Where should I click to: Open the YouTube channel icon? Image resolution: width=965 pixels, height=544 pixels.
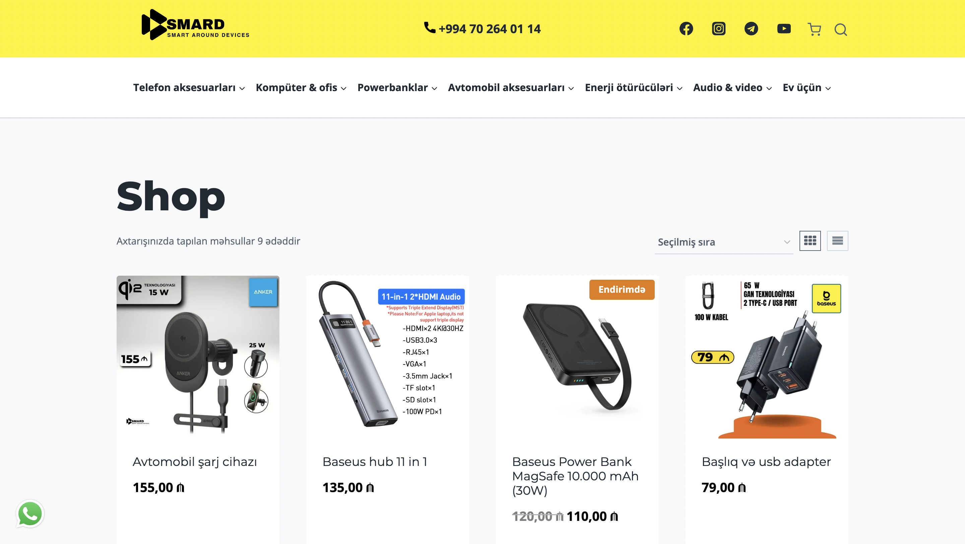click(784, 29)
